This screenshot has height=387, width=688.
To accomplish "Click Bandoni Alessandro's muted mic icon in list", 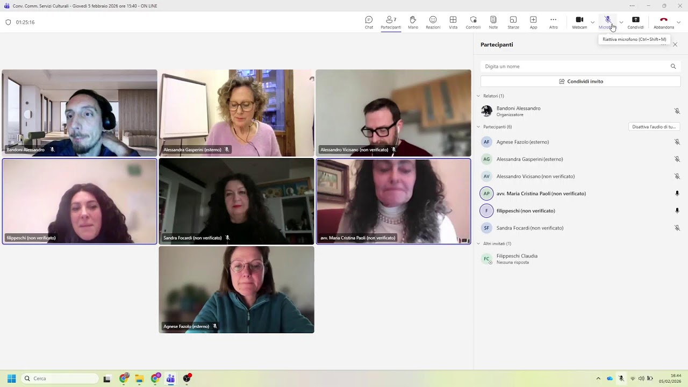I will point(677,111).
